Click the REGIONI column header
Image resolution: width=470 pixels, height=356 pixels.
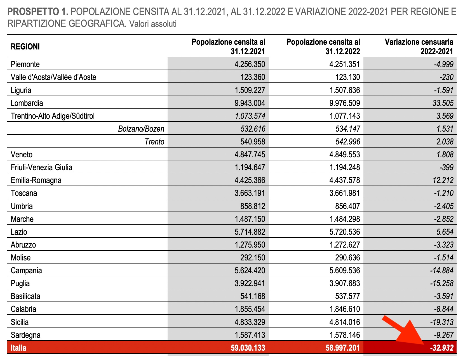25,47
